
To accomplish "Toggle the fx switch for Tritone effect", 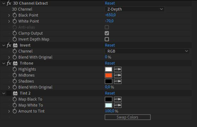I will 9,63.
